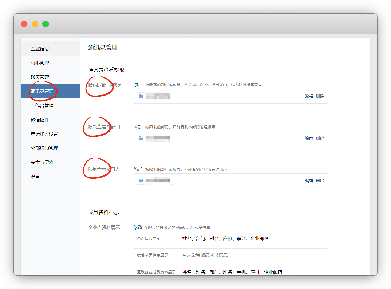Viewport: 391px width, 289px height.
Task: Select 聊天管理 from sidebar
Action: tap(40, 77)
